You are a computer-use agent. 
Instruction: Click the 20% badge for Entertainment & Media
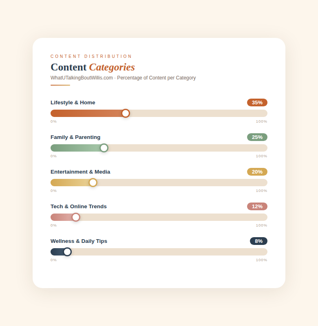click(x=257, y=172)
